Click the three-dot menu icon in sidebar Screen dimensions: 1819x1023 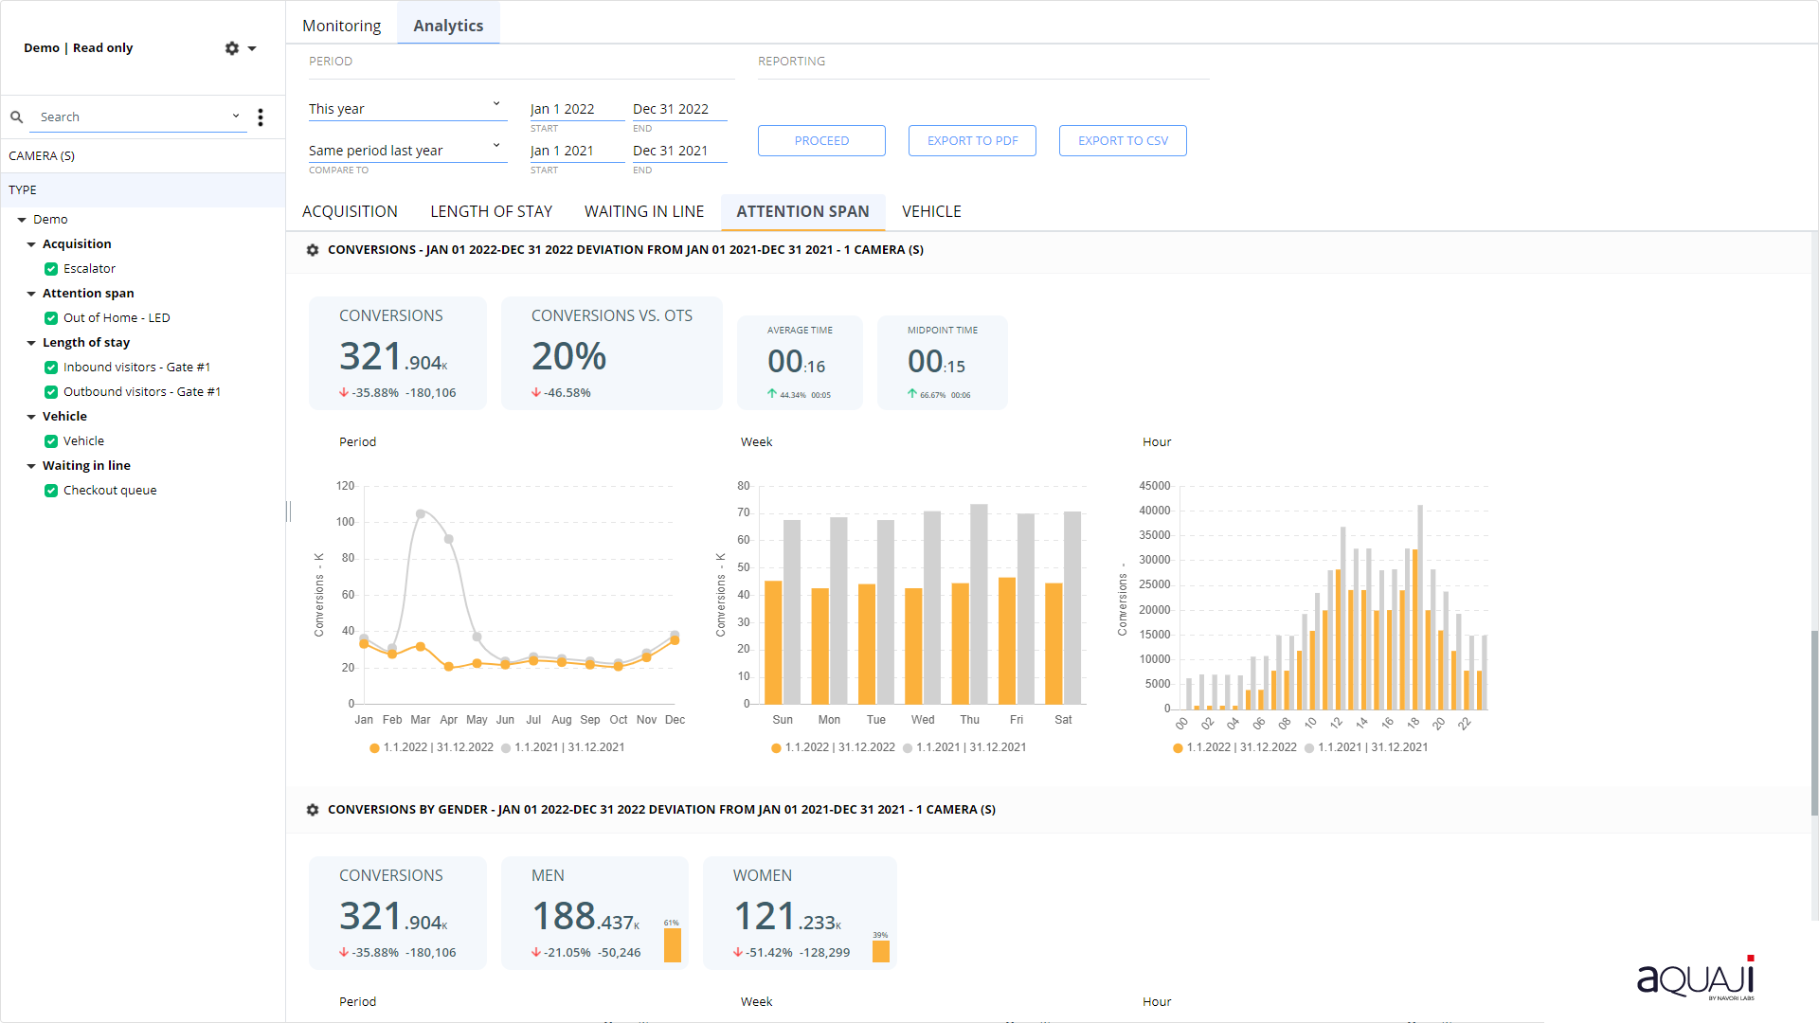261,117
